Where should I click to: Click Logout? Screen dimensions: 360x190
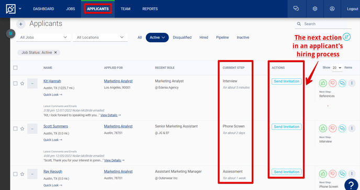(353, 9)
